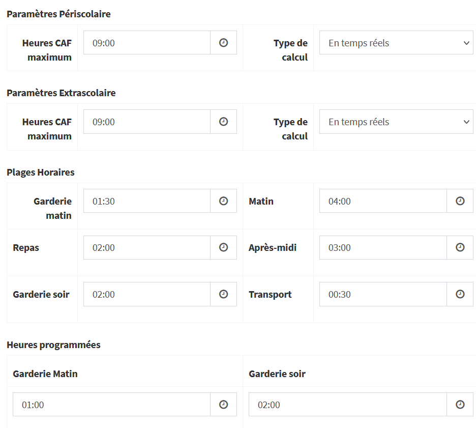476x428 pixels.
Task: Open time picker for Matin plage horaire
Action: pyautogui.click(x=460, y=201)
